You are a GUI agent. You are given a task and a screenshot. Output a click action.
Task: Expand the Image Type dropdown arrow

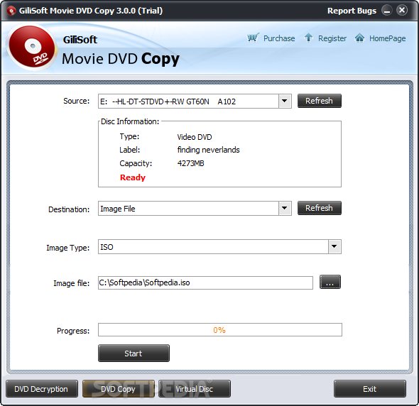tap(334, 246)
